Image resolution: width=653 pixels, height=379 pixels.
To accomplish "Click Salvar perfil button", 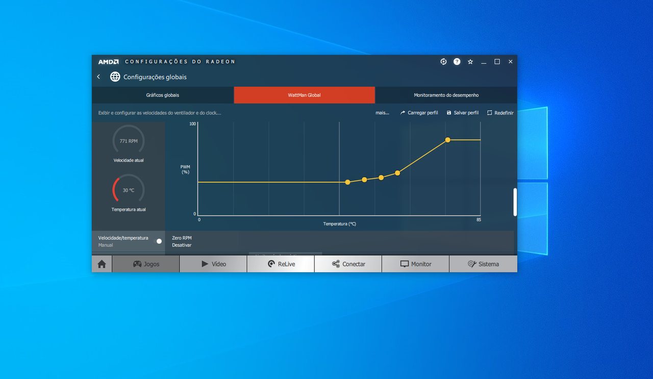I will (x=463, y=113).
